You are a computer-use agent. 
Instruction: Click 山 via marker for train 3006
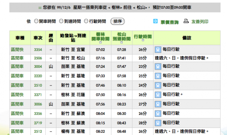pos(51,104)
